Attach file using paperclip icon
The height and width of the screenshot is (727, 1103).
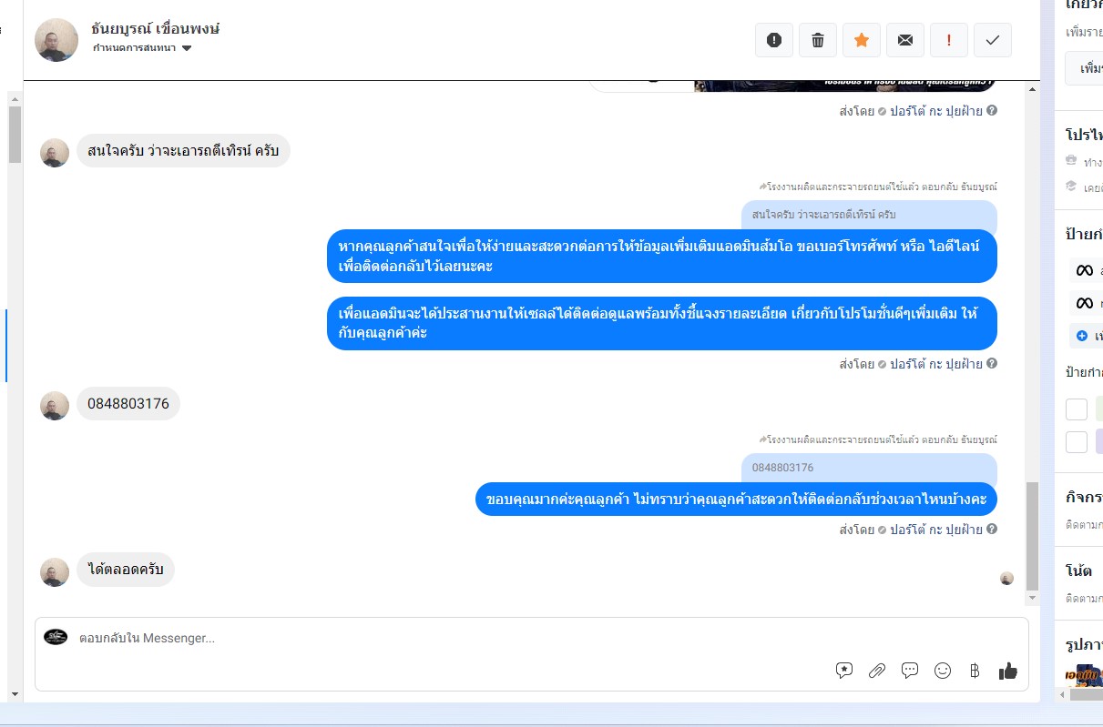click(x=877, y=671)
